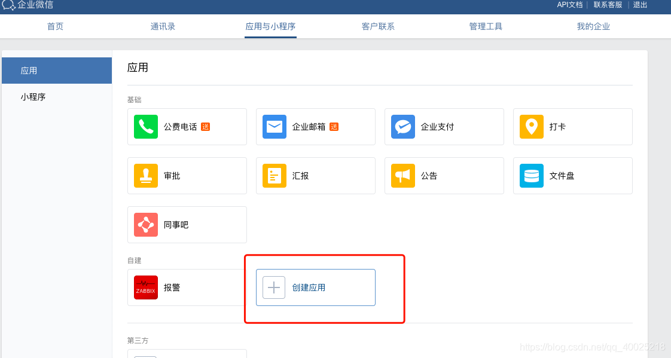Switch to the 我的企业 tab
The image size is (671, 358).
[593, 26]
